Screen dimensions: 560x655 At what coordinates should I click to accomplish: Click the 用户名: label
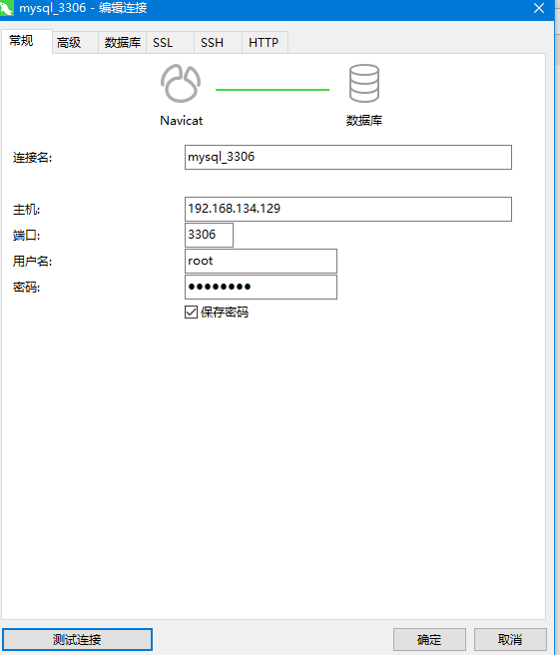[x=32, y=261]
